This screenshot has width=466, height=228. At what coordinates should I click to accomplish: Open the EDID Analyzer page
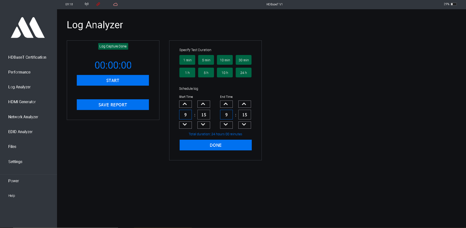(x=20, y=132)
